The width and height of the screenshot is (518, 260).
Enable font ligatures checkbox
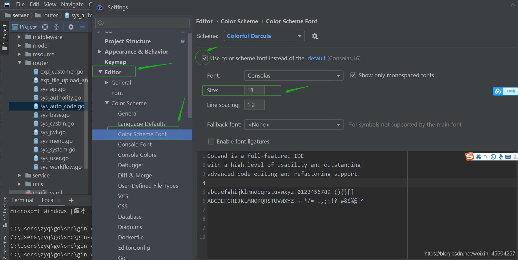211,141
